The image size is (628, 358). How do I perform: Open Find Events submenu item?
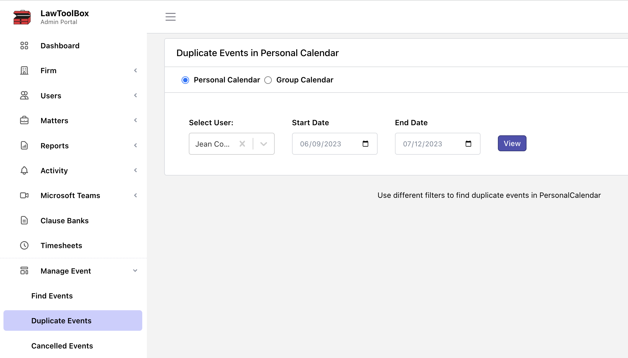[52, 296]
